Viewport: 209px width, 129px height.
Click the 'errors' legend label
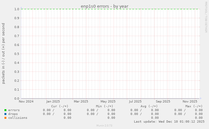coord(14,110)
